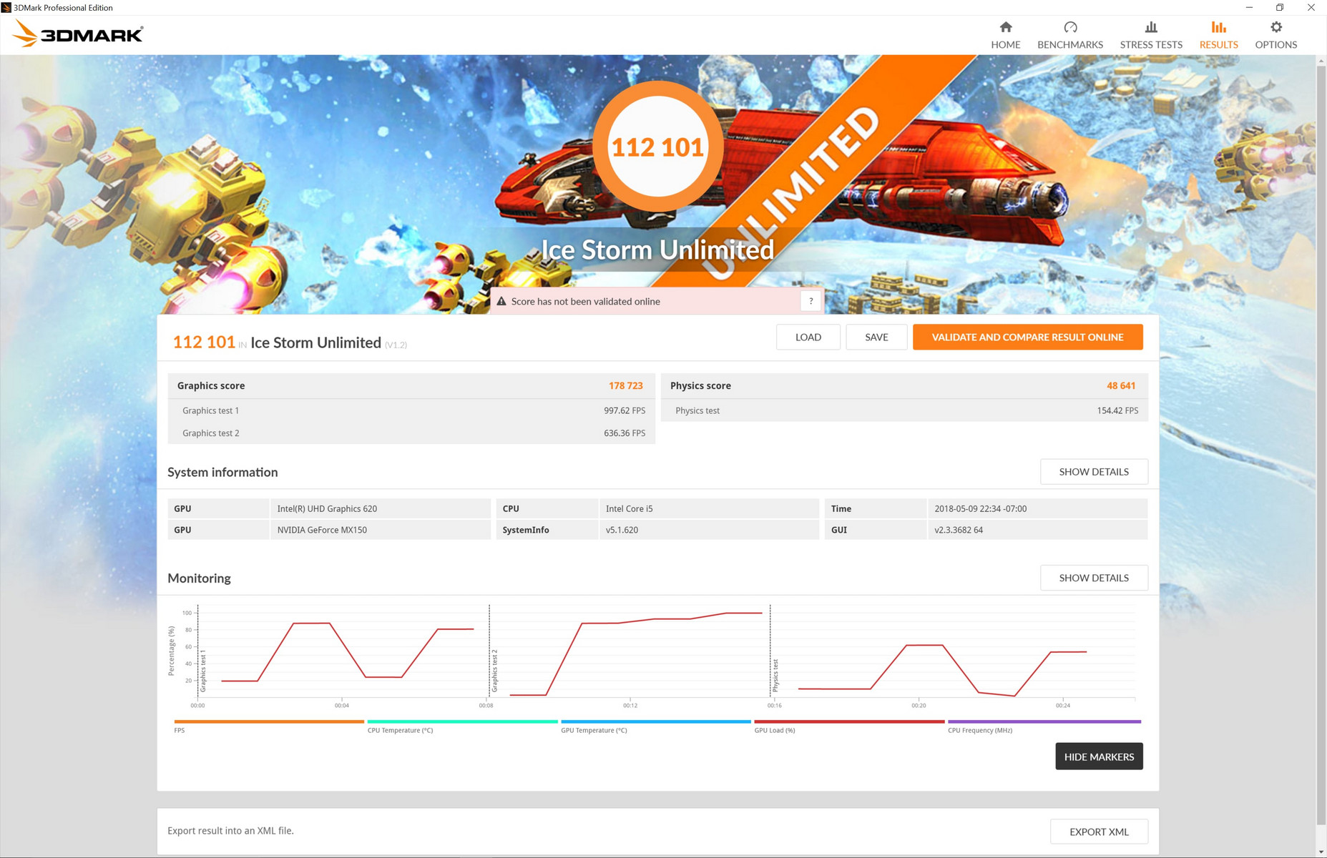Click the Home icon in navigation
This screenshot has width=1327, height=858.
[1005, 27]
